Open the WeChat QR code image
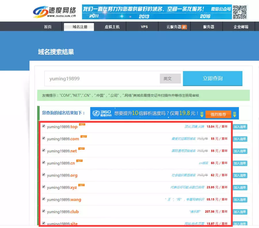259x228 pixels. pyautogui.click(x=240, y=12)
